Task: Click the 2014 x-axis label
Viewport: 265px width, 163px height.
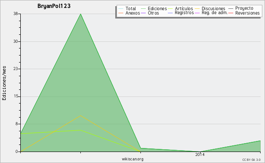Action: (200, 155)
